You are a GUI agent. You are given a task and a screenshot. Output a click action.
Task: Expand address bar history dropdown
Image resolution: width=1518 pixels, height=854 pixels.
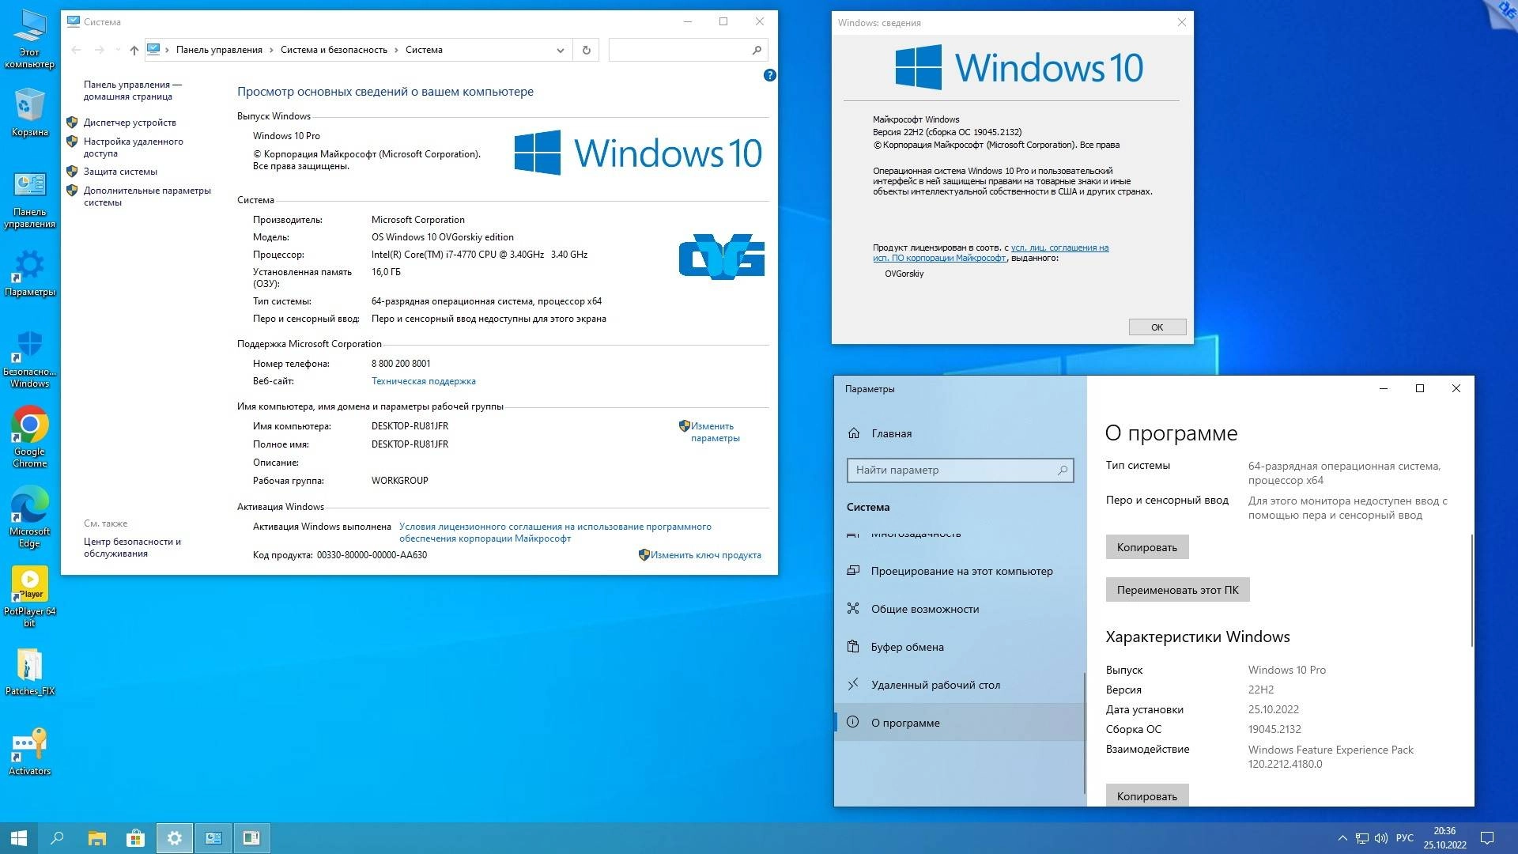point(560,50)
